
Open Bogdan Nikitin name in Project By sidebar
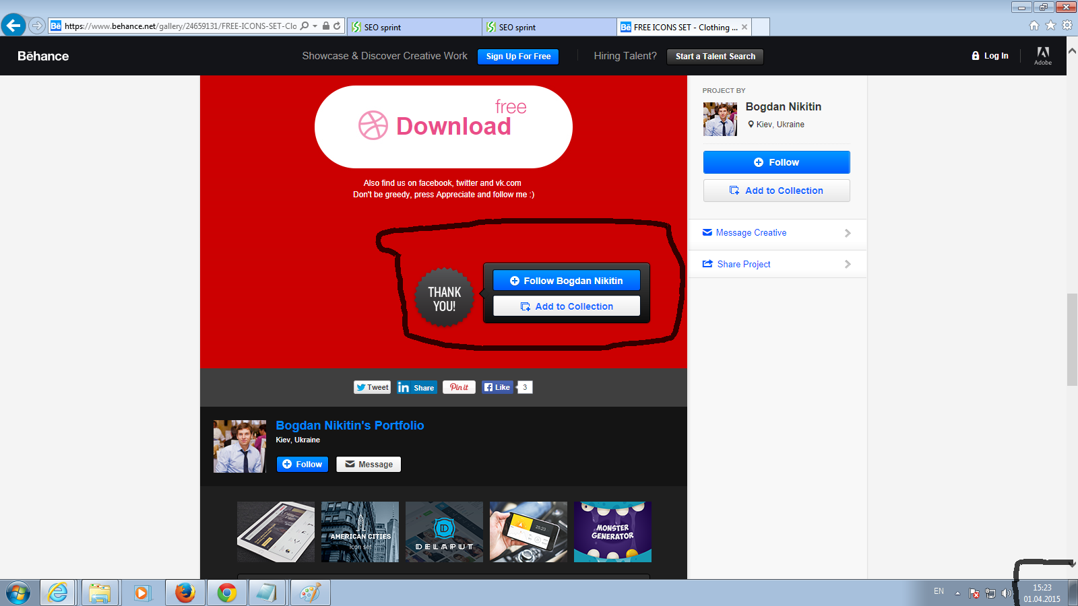784,106
